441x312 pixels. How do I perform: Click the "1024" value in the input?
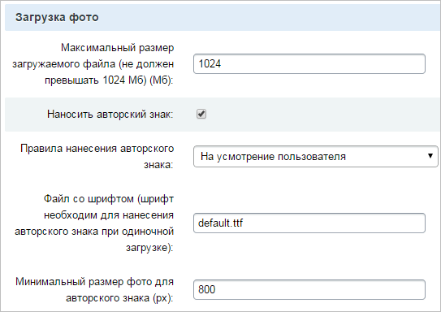[x=210, y=64]
